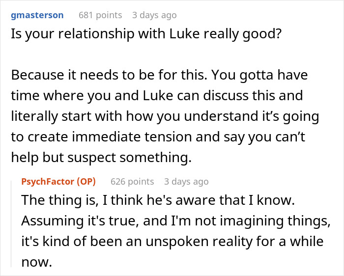344x276 pixels.
Task: Click the 681 points score
Action: 100,15
